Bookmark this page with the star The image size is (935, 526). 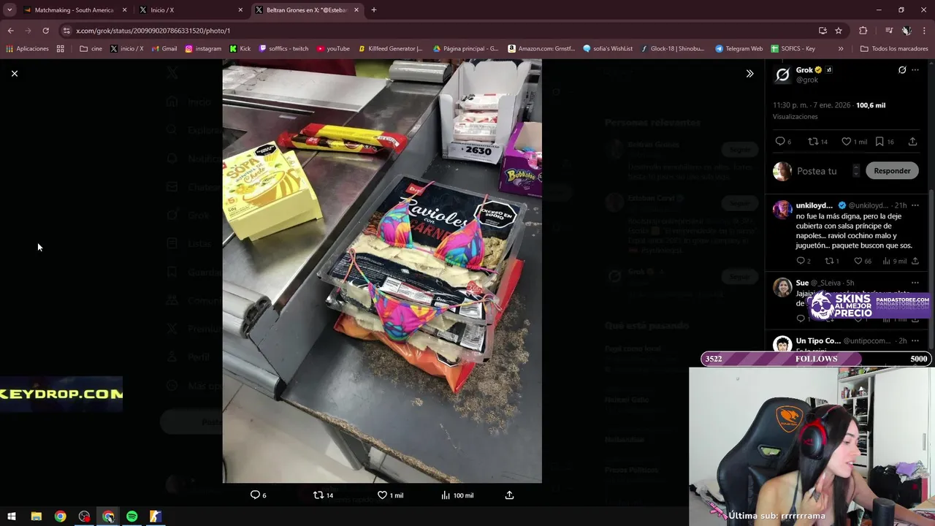(839, 31)
